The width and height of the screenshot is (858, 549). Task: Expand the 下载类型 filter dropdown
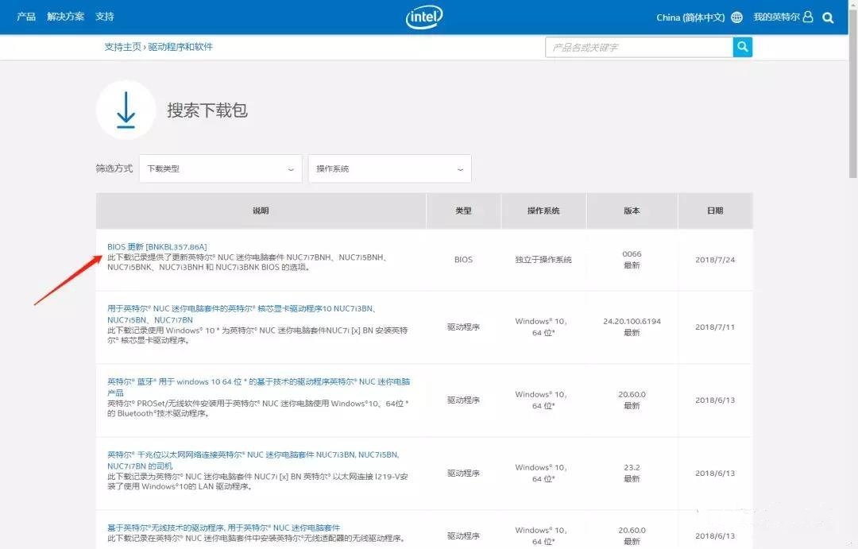pos(221,168)
